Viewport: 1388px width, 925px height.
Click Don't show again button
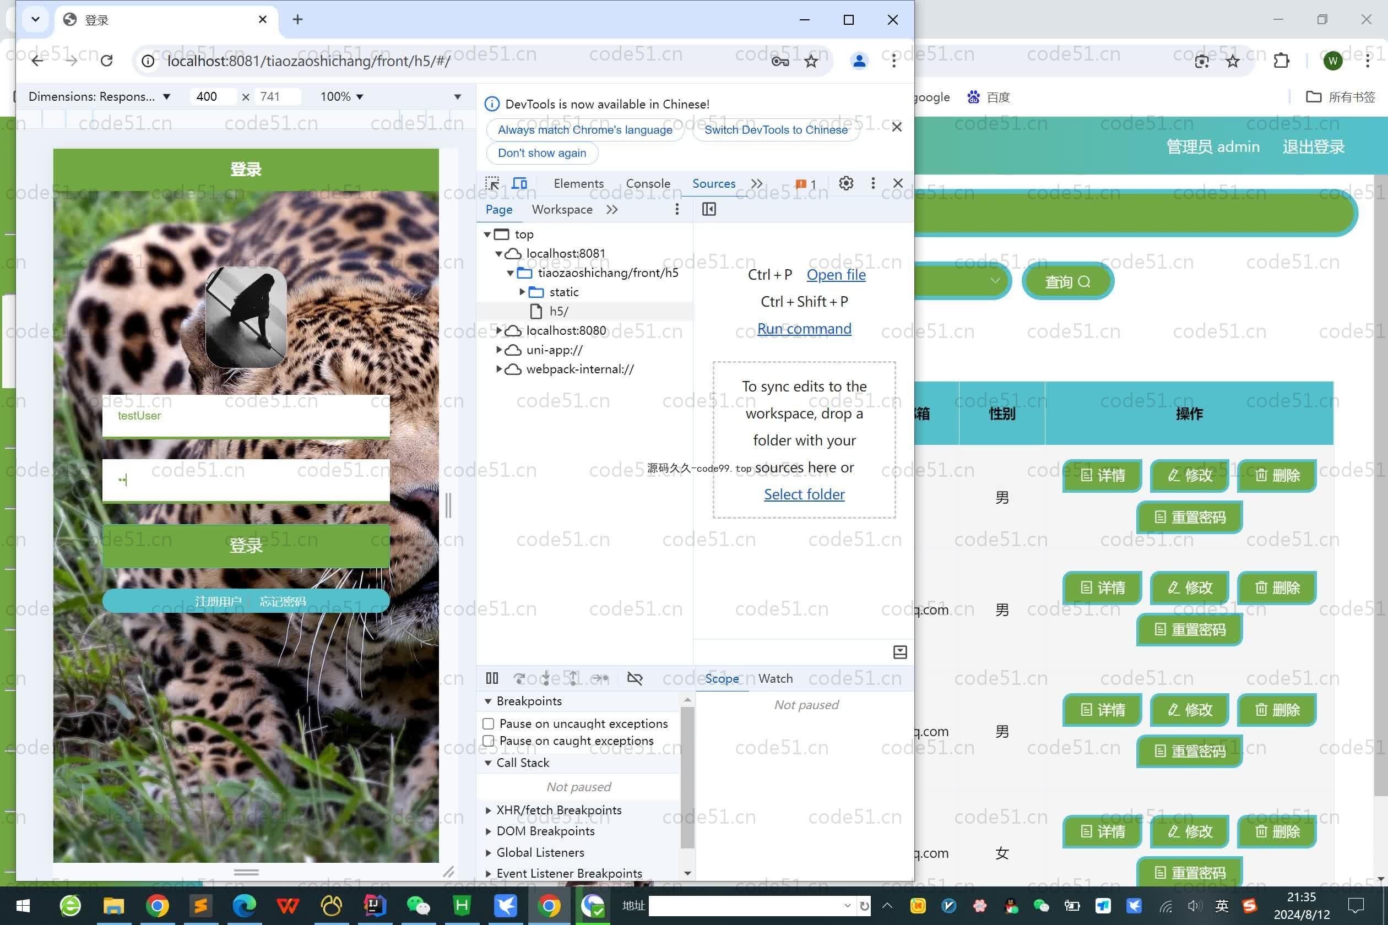tap(542, 154)
